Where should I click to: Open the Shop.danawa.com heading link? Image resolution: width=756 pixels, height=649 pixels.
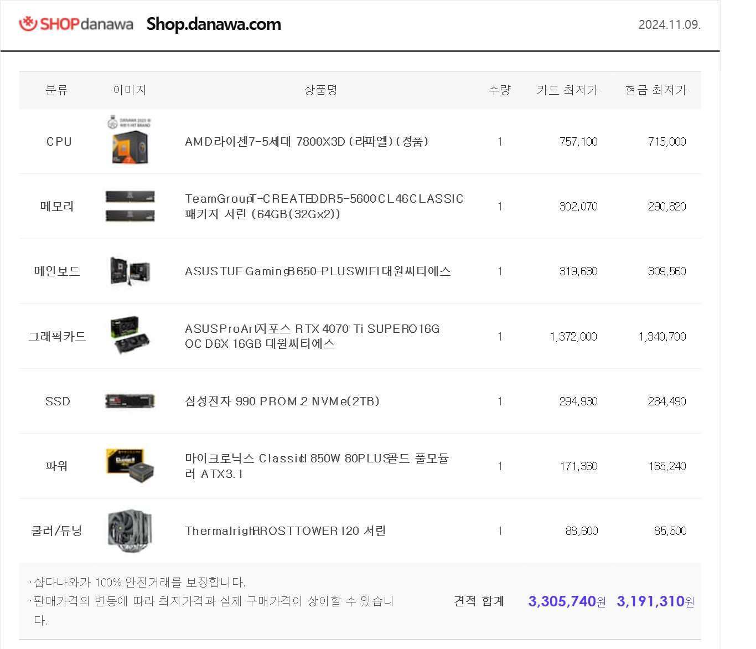click(x=214, y=24)
